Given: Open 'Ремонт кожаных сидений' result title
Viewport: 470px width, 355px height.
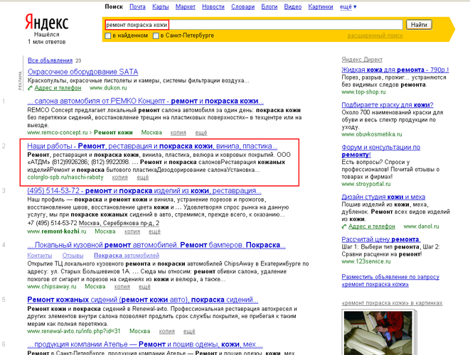Looking at the screenshot, I should pyautogui.click(x=143, y=300).
